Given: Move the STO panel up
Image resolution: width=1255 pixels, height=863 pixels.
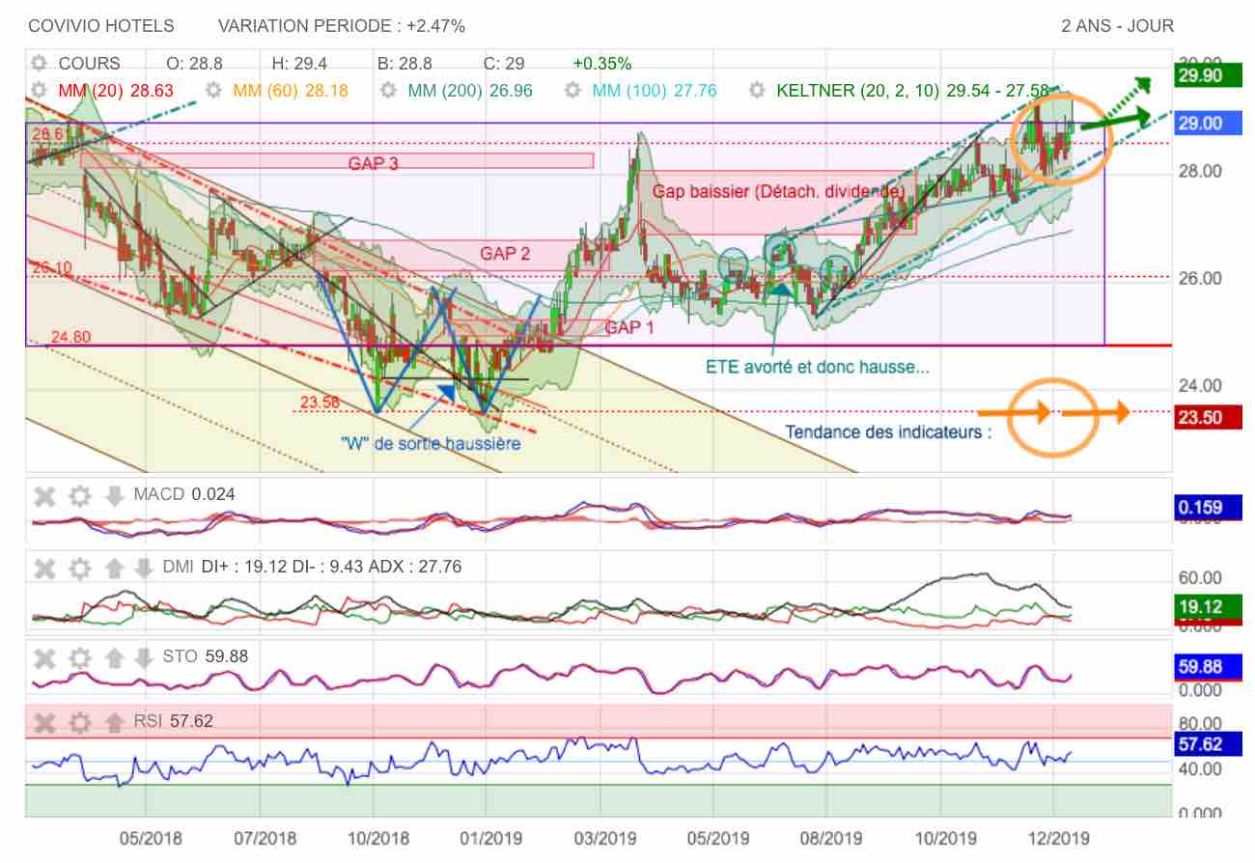Looking at the screenshot, I should pos(115,658).
